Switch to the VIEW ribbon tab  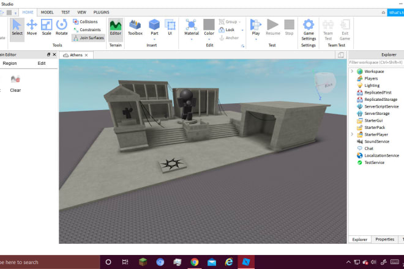(81, 12)
